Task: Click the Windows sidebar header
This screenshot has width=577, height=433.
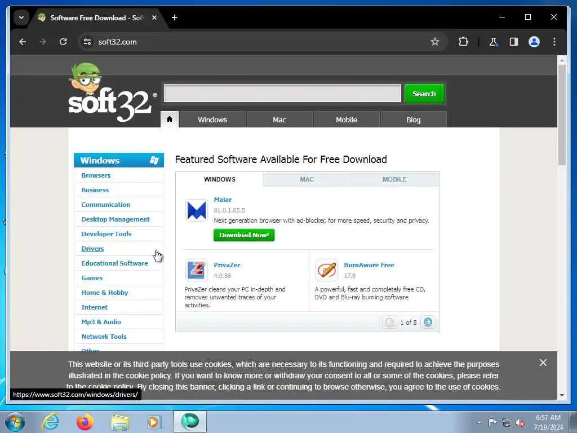Action: [x=118, y=160]
